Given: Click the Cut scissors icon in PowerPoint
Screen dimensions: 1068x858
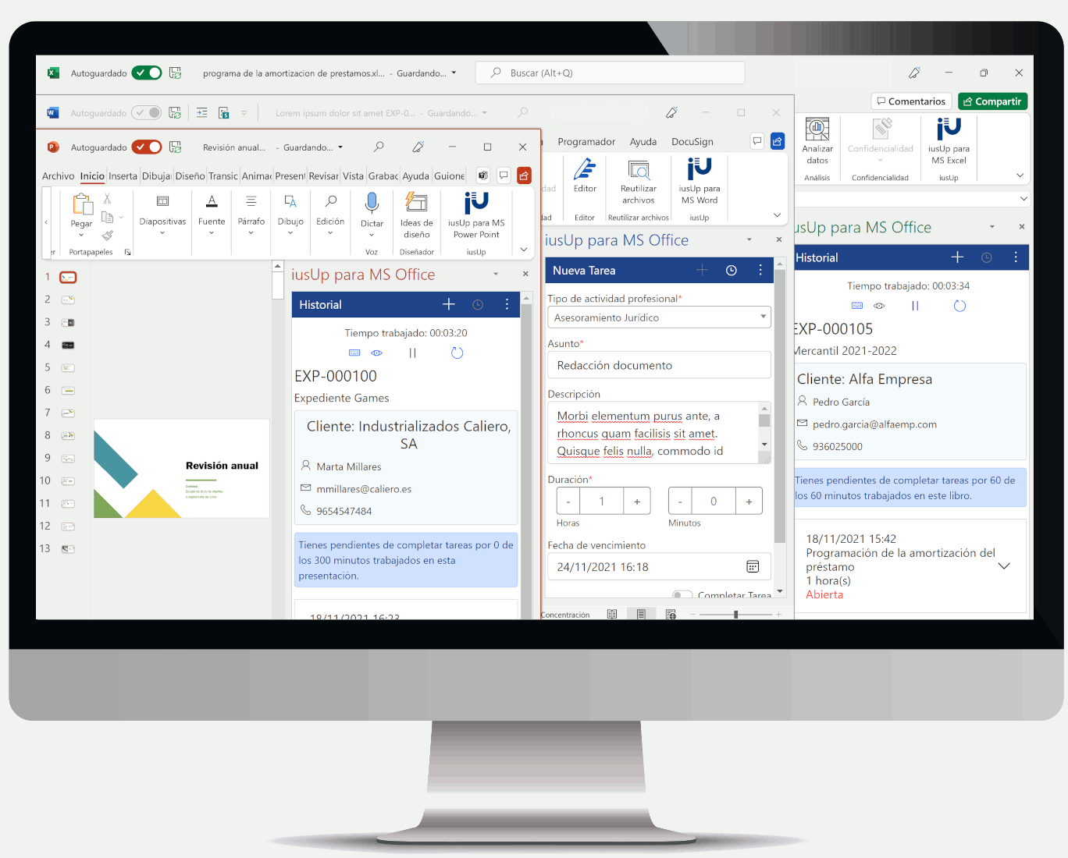Looking at the screenshot, I should click(x=108, y=199).
